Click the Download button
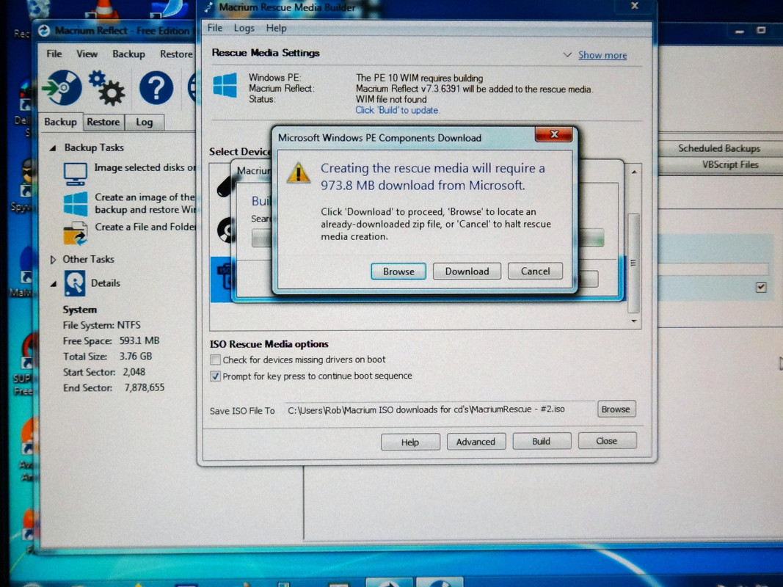Image resolution: width=783 pixels, height=587 pixels. [x=467, y=271]
